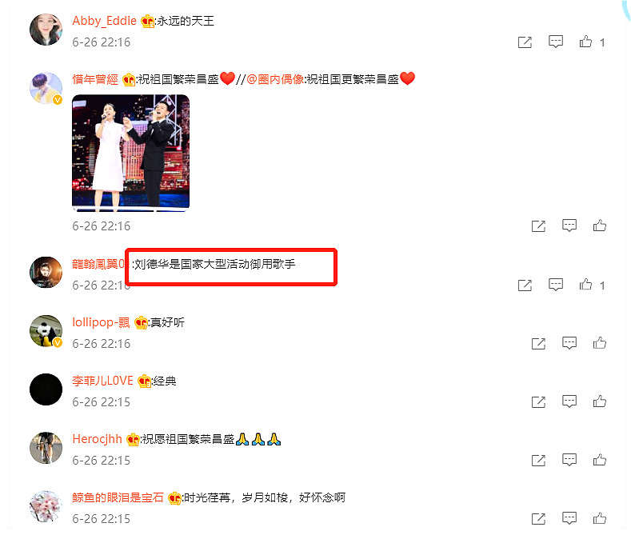This screenshot has height=535, width=631.
Task: Repost 鲸鱼的眼泪是宝石's comment
Action: coord(538,518)
